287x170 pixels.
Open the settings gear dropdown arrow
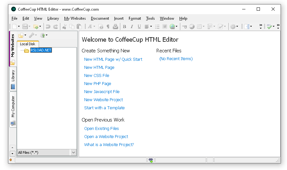[237, 27]
